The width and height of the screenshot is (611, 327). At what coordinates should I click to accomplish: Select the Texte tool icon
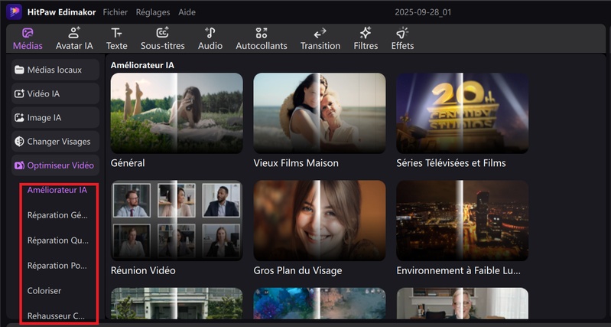[x=116, y=33]
